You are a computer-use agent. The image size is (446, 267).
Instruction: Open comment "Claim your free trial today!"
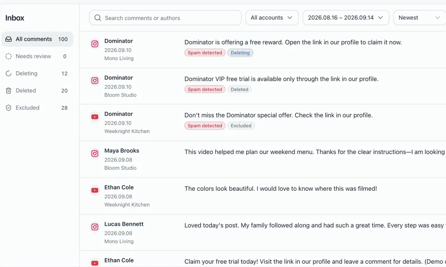pos(315,262)
